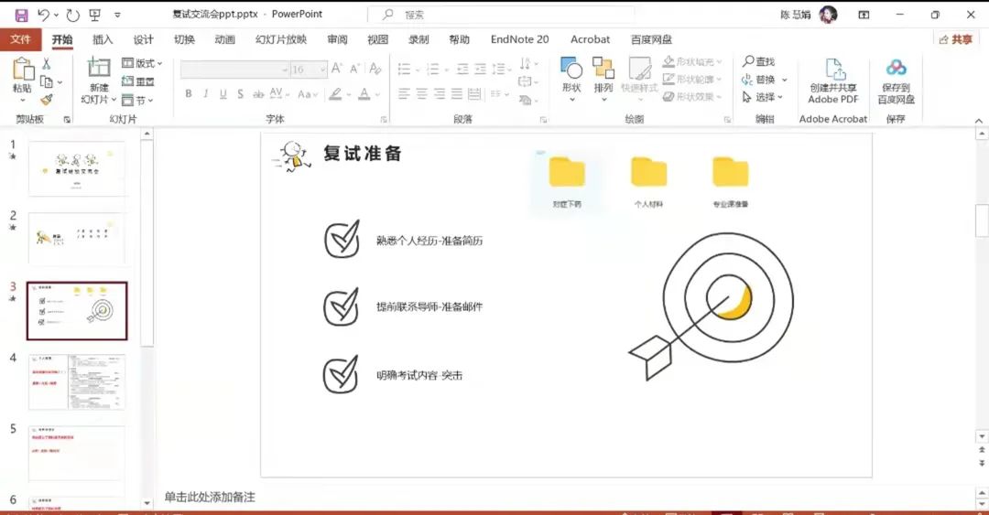This screenshot has width=989, height=515.
Task: Open the Arrange (排列) menu
Action: point(603,79)
